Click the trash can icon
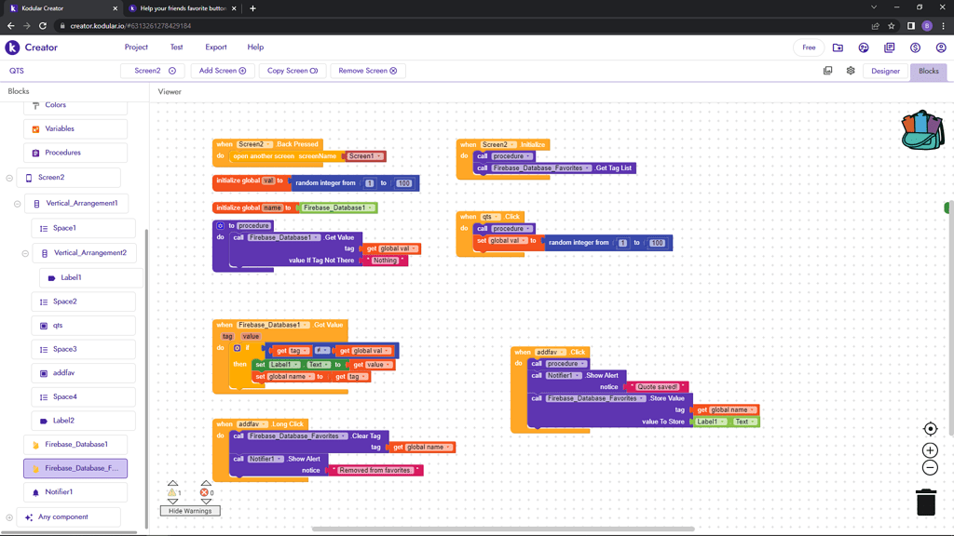The width and height of the screenshot is (954, 536). click(925, 502)
